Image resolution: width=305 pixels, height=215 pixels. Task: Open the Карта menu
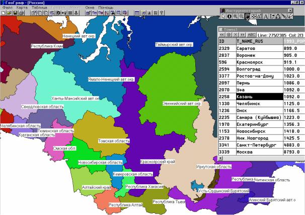[22, 8]
